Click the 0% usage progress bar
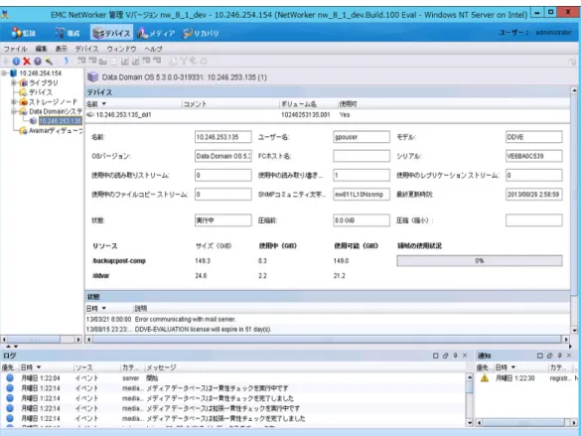581x436 pixels. [x=480, y=261]
